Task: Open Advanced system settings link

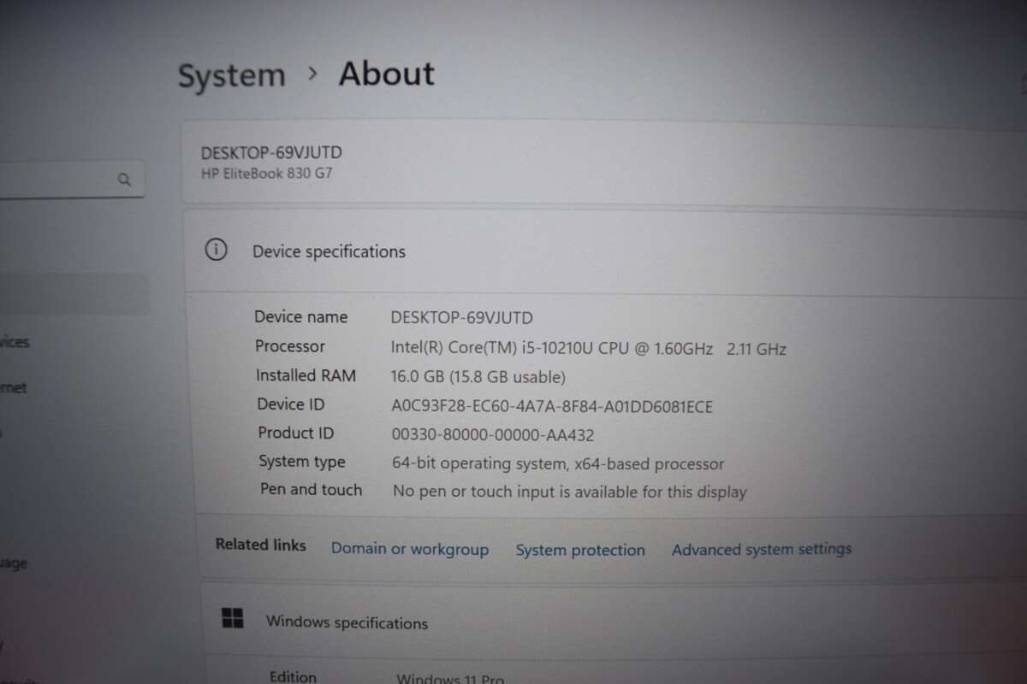Action: coord(762,549)
